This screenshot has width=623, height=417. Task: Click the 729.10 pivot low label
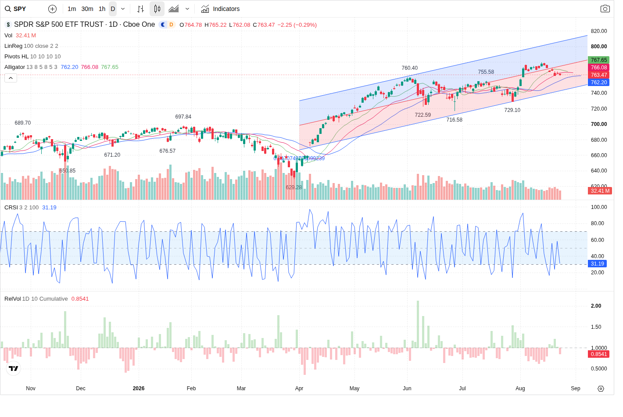click(512, 110)
